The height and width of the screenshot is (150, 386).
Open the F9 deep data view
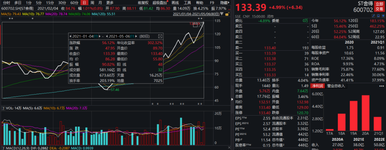click(212, 3)
